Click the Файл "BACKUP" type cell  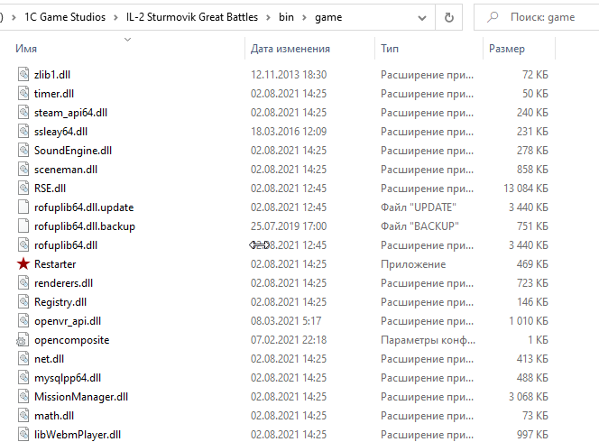coord(419,226)
